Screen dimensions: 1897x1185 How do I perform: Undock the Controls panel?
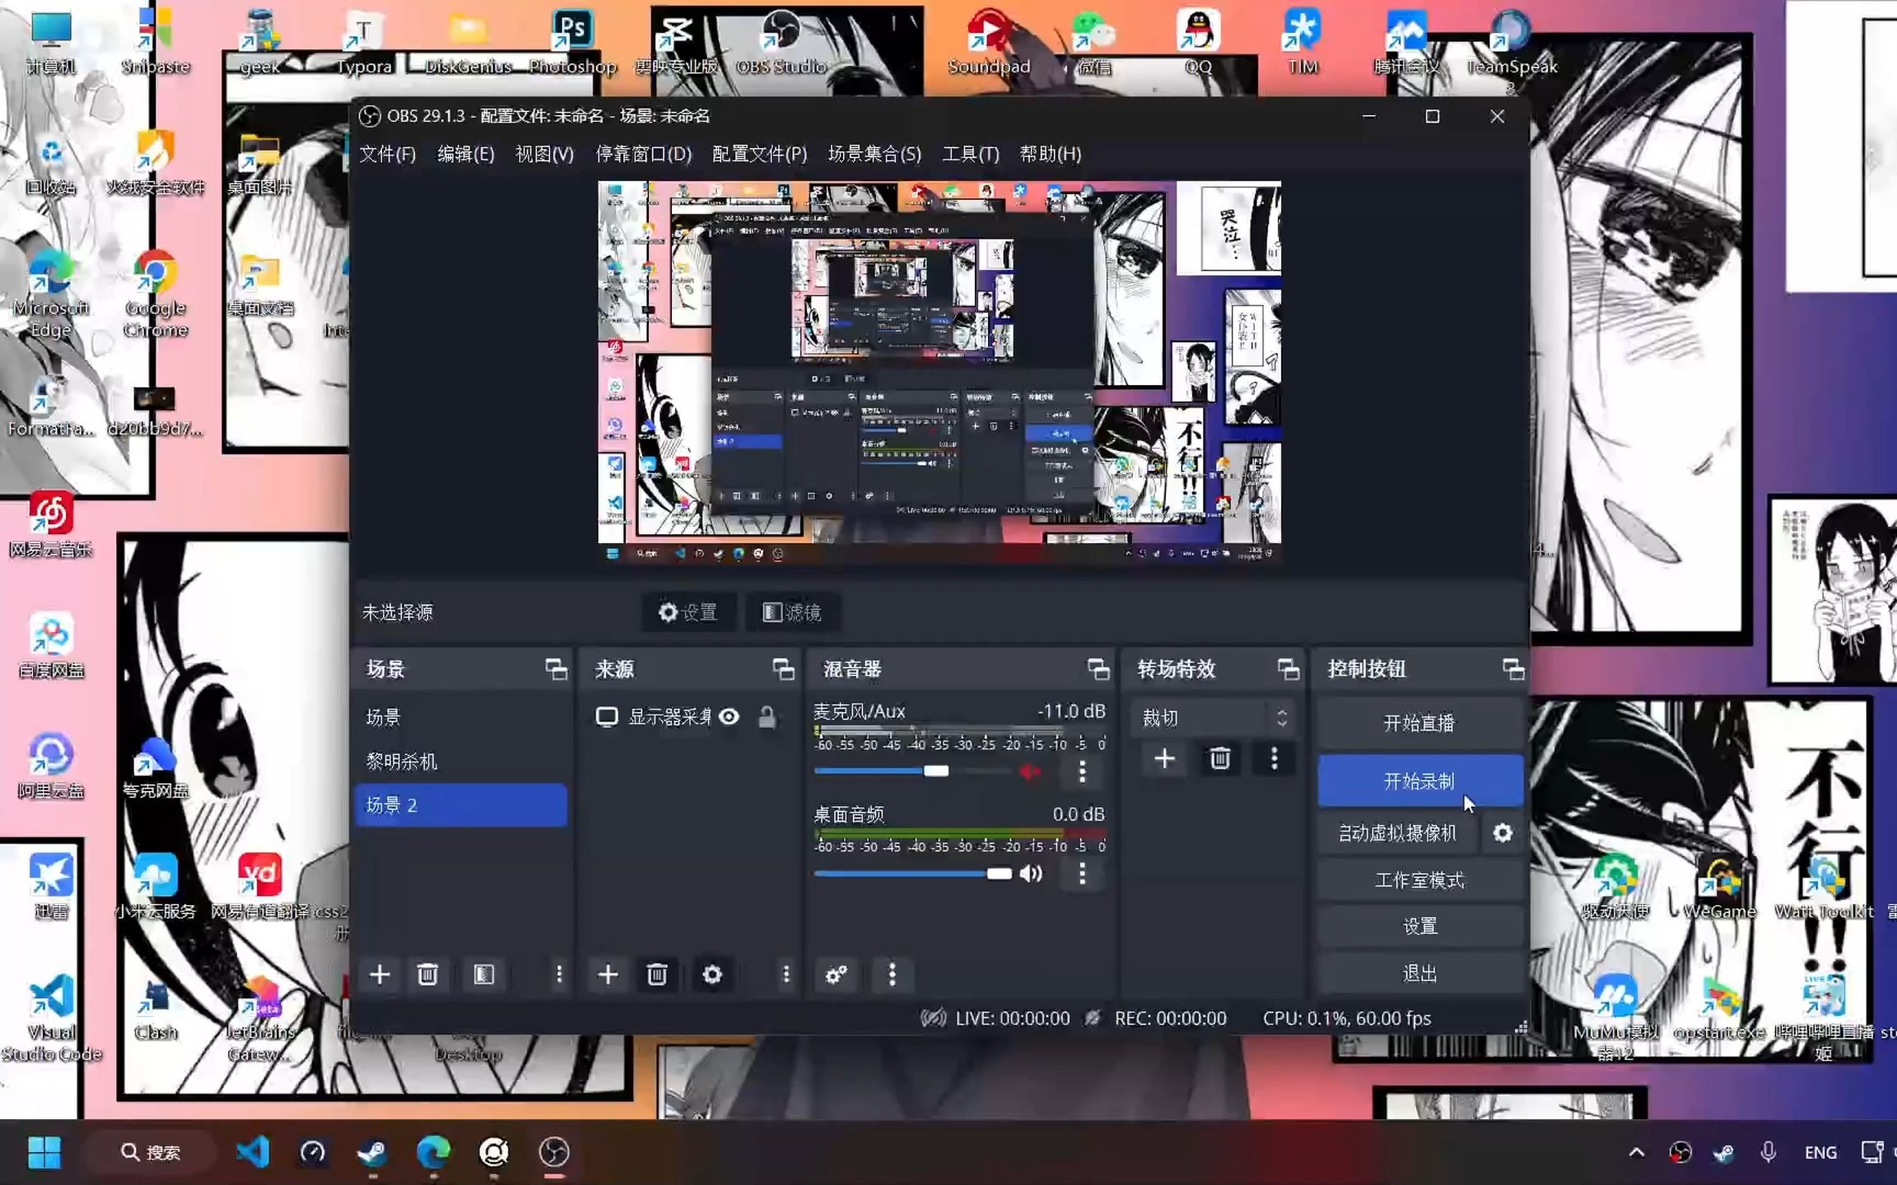click(1512, 670)
